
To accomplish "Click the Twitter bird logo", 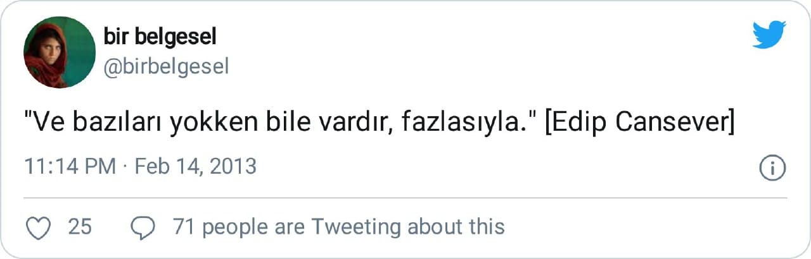I will pyautogui.click(x=769, y=34).
